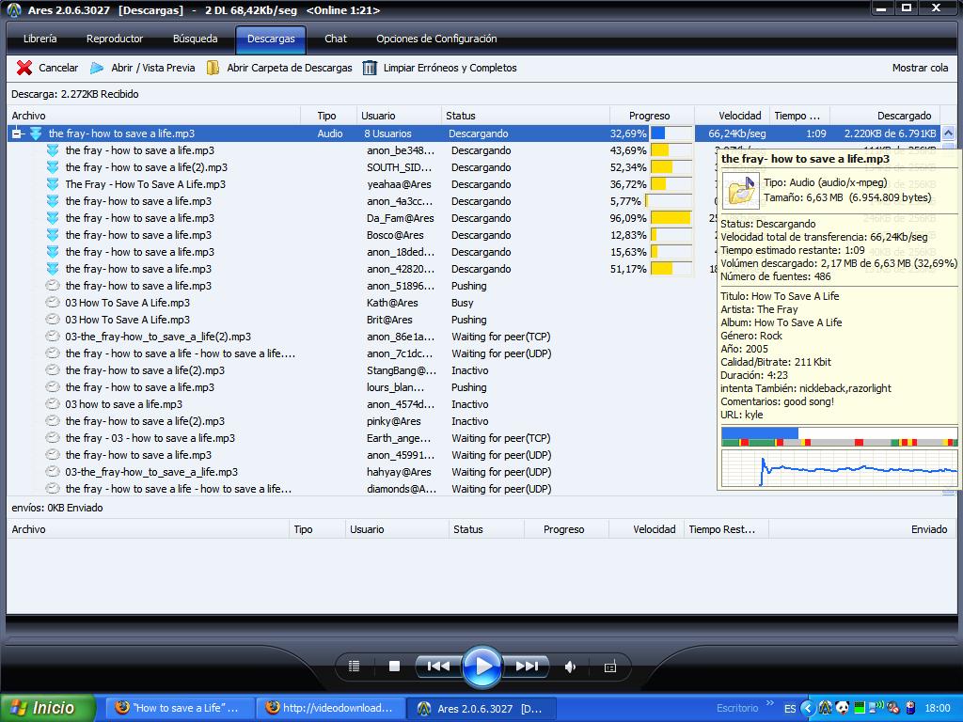Click the transfer speed graph in tooltip
The width and height of the screenshot is (963, 722).
[x=839, y=468]
